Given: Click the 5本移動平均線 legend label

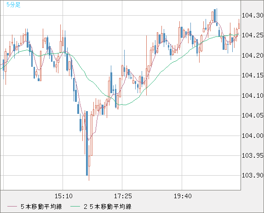Looking at the screenshot, I should pyautogui.click(x=41, y=207).
